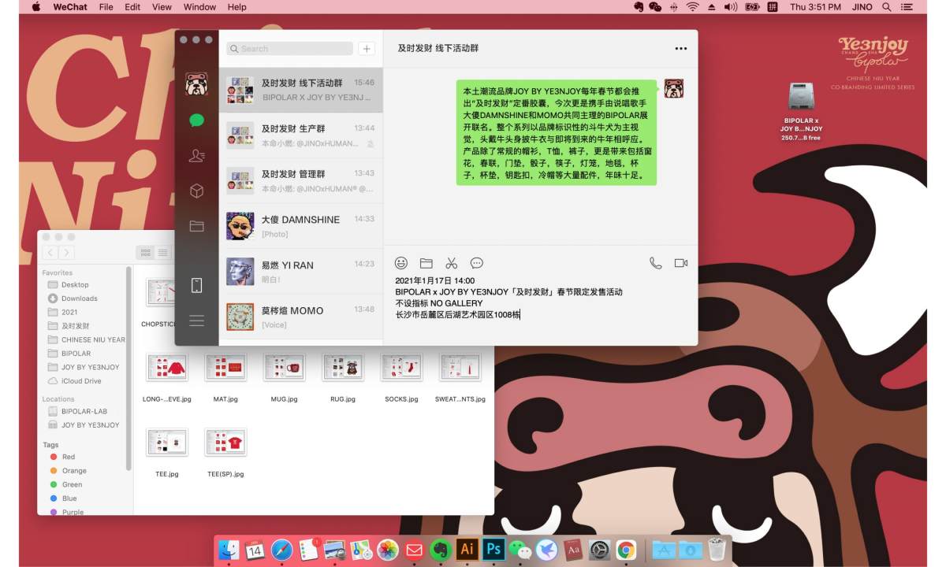This screenshot has width=946, height=567.
Task: Open the phone icon in WeChat sidebar
Action: click(197, 285)
